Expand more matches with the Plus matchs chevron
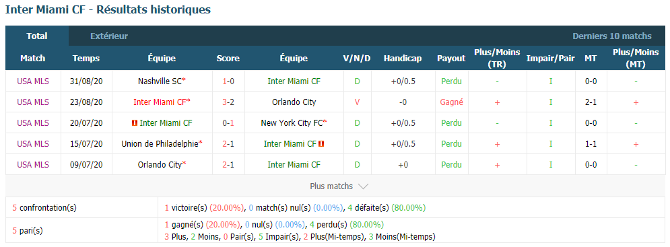The width and height of the screenshot is (670, 247). (363, 186)
